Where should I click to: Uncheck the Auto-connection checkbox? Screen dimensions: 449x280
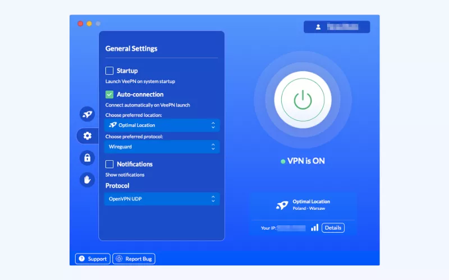109,94
